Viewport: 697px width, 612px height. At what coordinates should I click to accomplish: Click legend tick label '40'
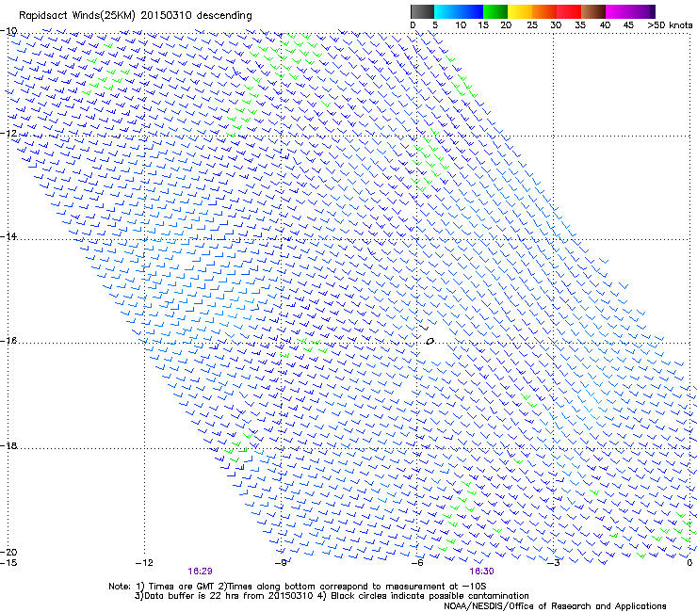605,25
